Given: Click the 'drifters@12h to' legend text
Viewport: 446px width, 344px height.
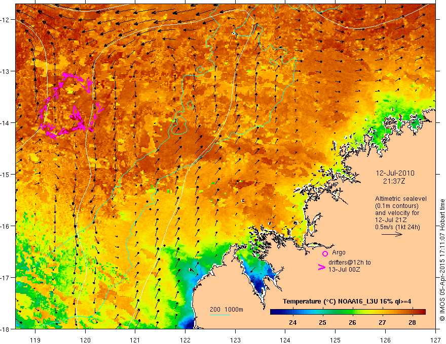Looking at the screenshot, I should pyautogui.click(x=350, y=263).
